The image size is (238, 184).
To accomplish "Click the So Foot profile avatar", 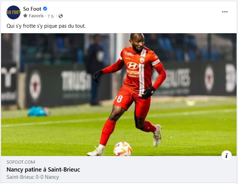I will coord(14,12).
